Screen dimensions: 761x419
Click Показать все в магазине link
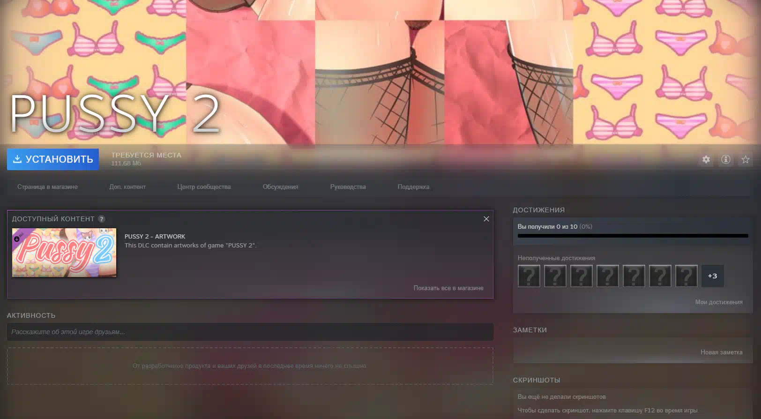coord(448,288)
